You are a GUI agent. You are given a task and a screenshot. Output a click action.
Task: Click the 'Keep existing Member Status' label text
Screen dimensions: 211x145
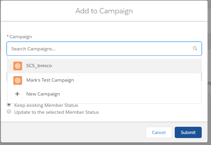click(46, 105)
